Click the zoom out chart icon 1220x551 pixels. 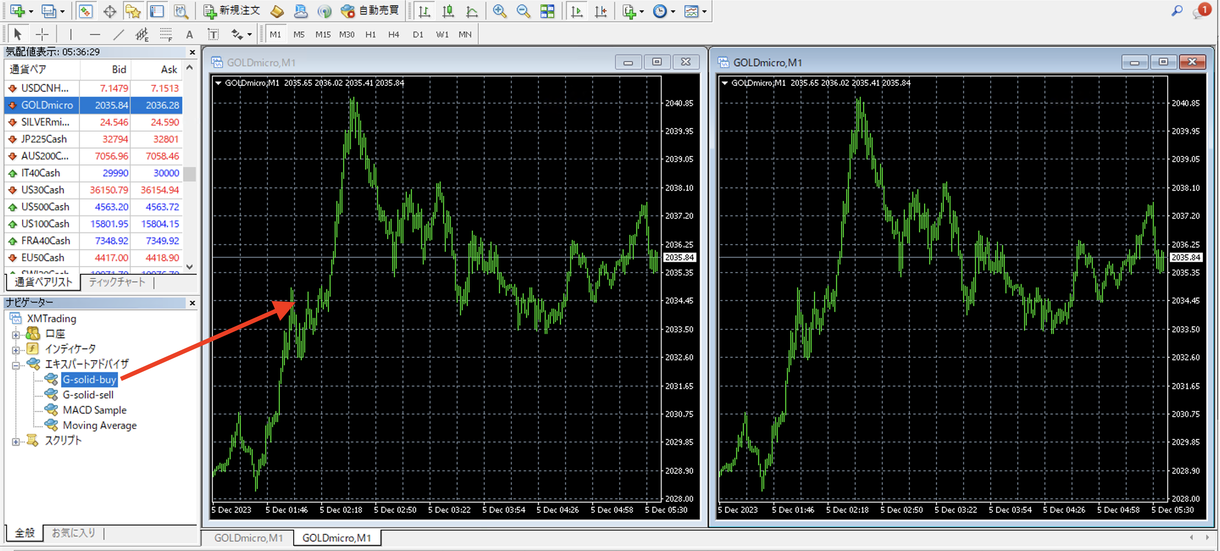point(523,11)
